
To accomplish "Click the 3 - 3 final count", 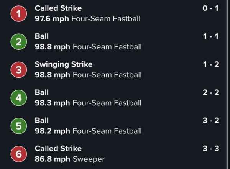I will (x=210, y=148).
